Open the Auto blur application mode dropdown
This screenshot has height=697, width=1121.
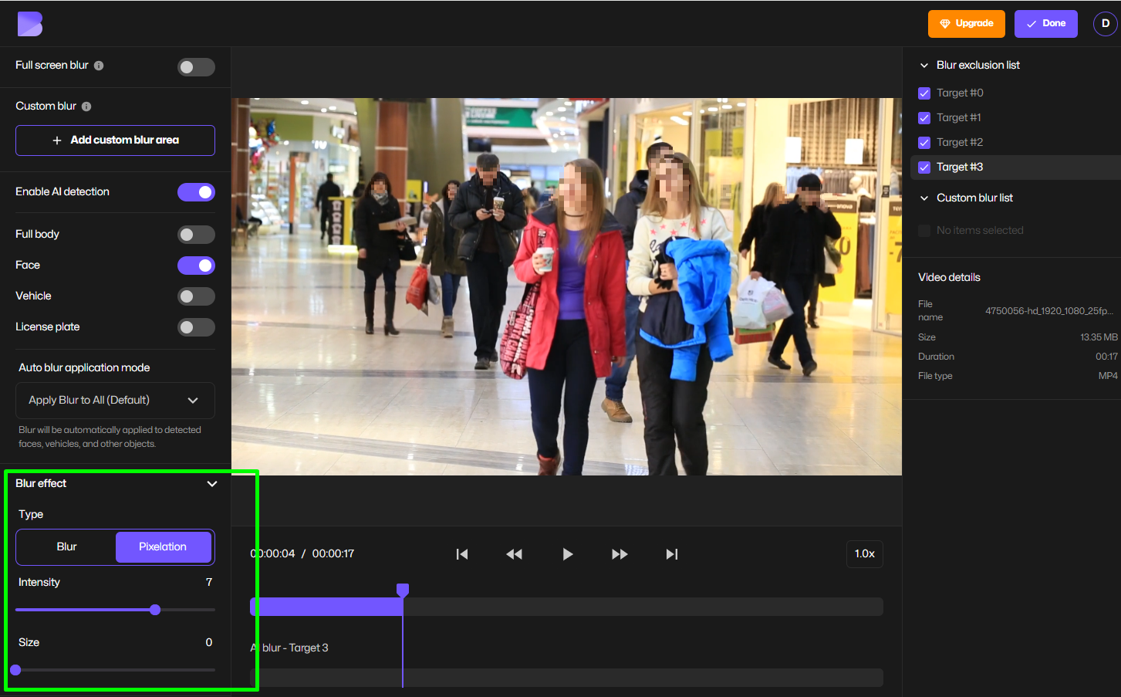click(x=114, y=400)
